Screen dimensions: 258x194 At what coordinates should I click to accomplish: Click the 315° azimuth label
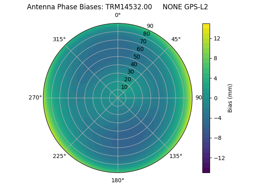coord(59,39)
